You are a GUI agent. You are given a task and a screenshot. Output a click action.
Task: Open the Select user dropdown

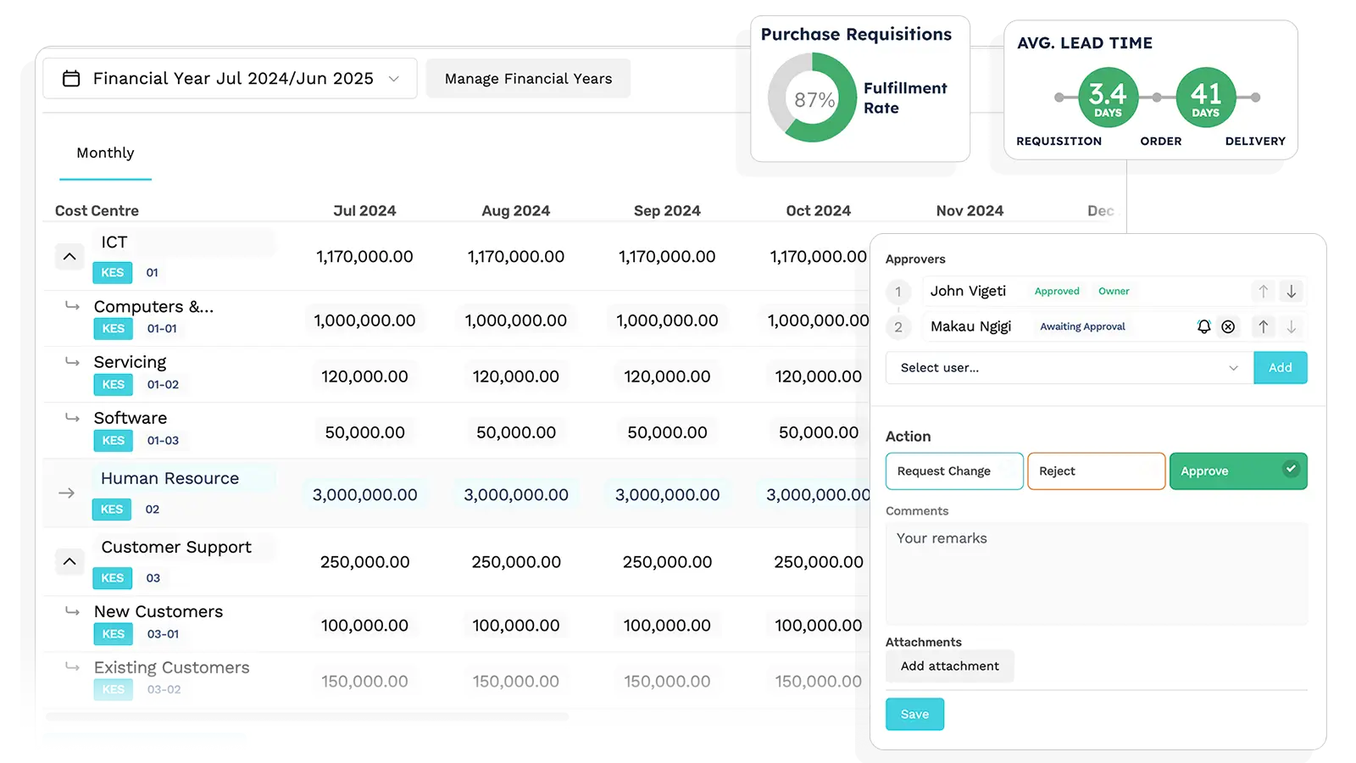(1069, 368)
